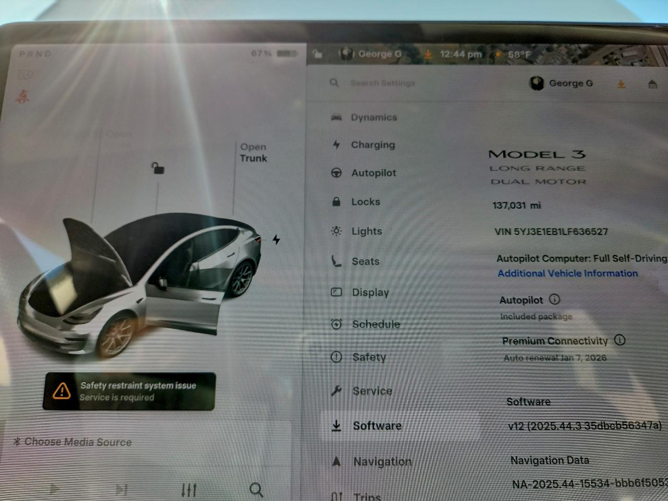Screen dimensions: 668x501
Task: Tap the software version v12 (2025.44.3) text
Action: point(584,426)
